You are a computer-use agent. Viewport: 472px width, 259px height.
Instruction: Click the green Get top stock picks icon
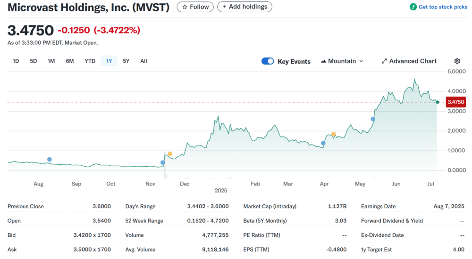[x=413, y=7]
